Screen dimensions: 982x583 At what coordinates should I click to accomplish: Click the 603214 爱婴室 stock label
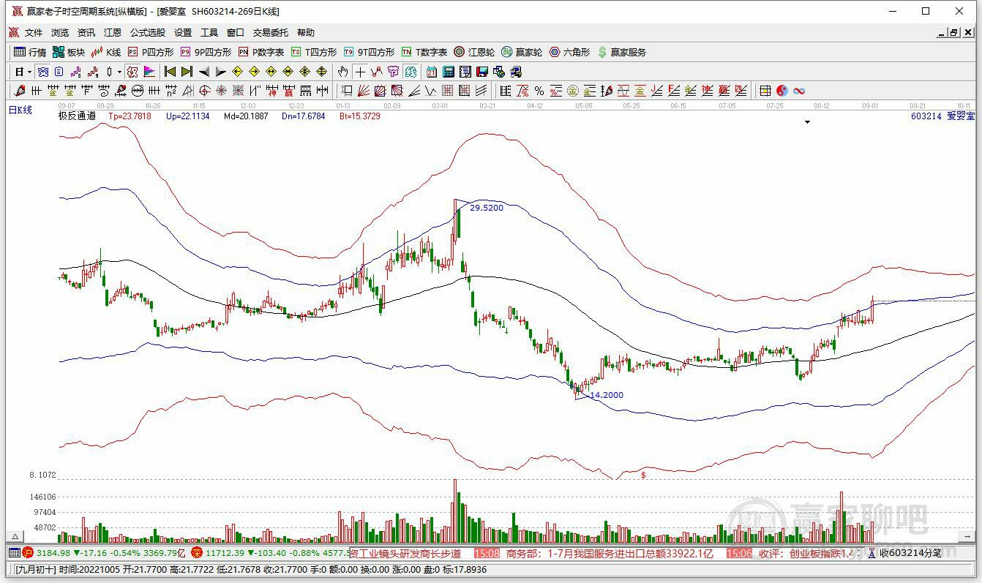tap(942, 116)
